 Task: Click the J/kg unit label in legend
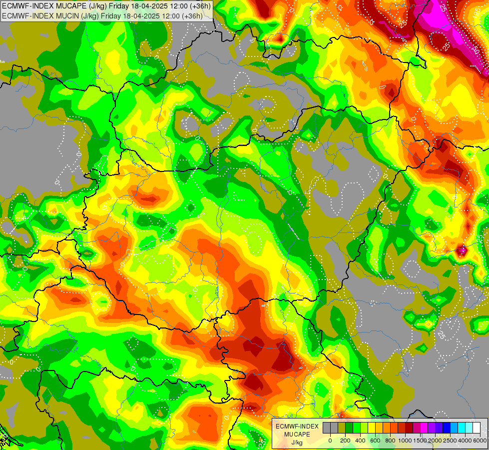point(297,442)
